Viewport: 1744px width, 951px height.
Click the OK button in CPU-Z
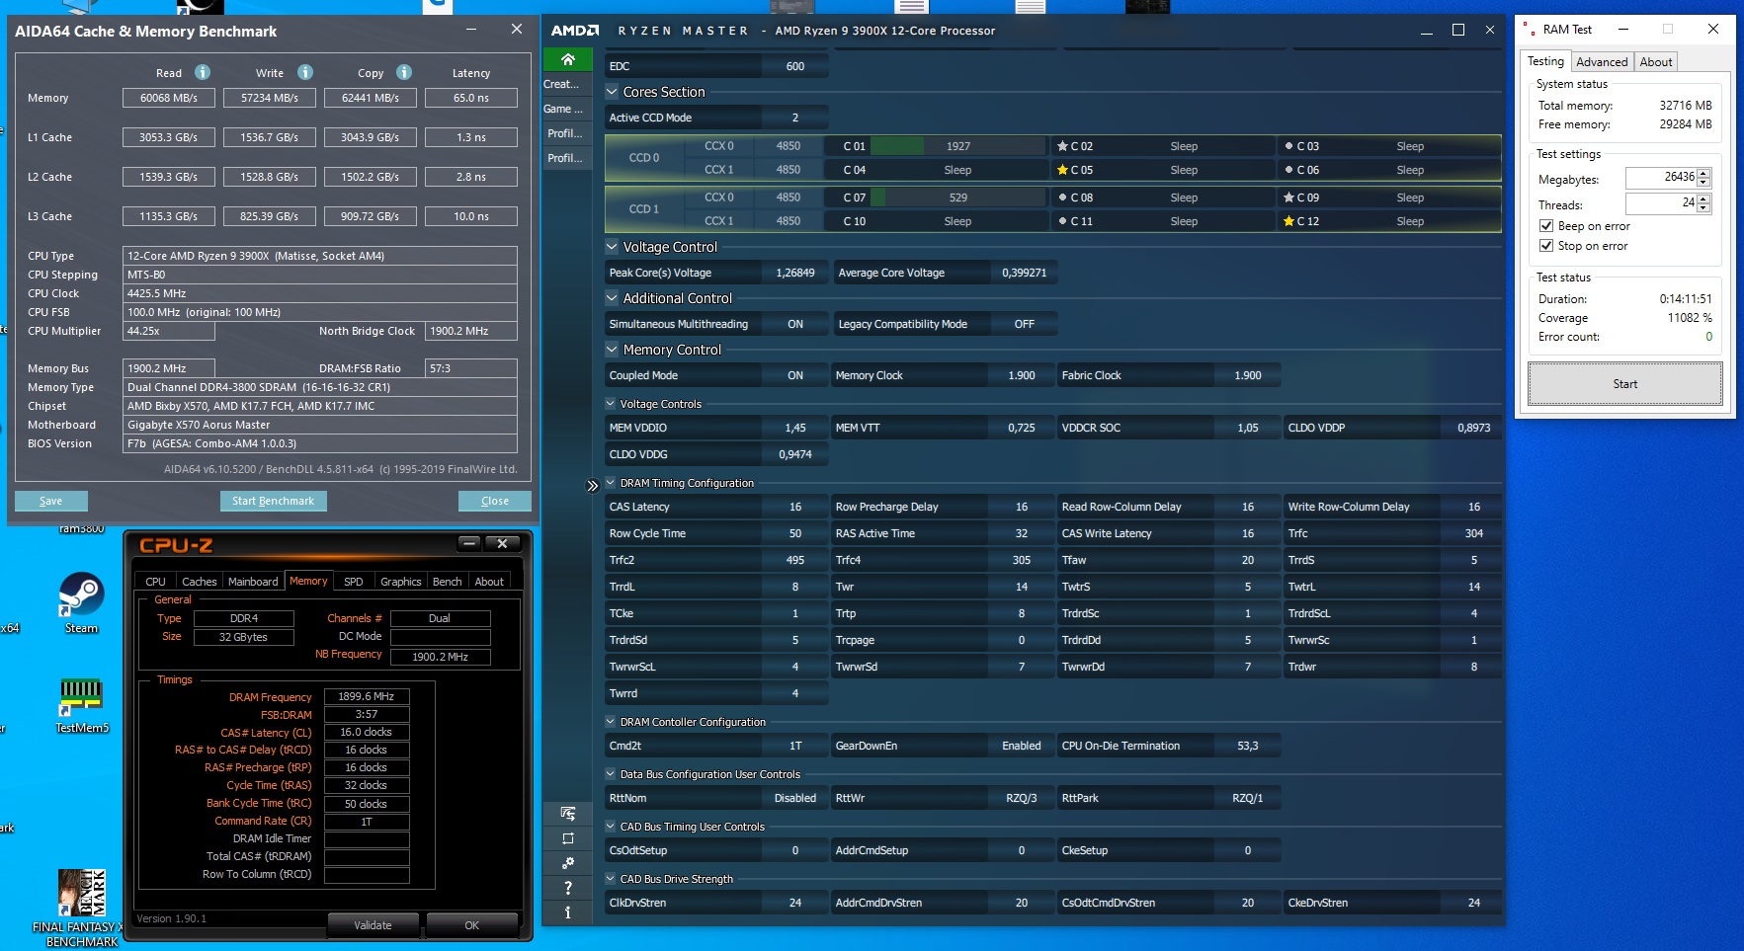pos(472,925)
